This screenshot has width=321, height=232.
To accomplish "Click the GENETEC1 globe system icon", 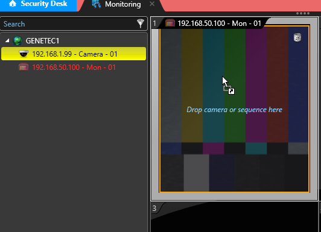I will pos(17,40).
